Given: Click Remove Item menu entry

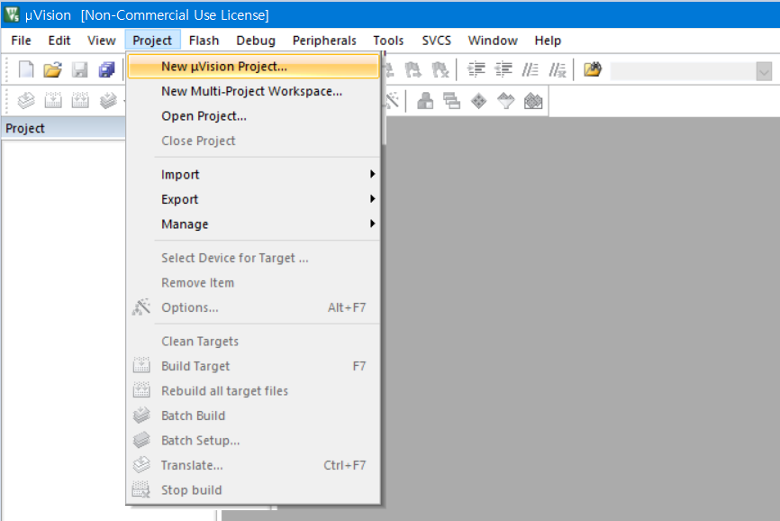Looking at the screenshot, I should [253, 283].
